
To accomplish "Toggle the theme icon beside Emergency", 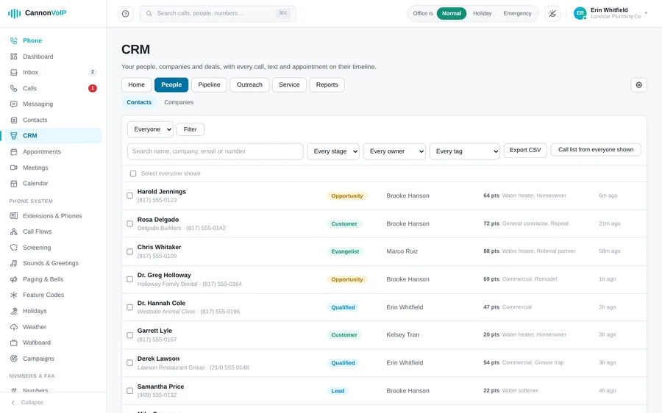I will click(x=552, y=13).
